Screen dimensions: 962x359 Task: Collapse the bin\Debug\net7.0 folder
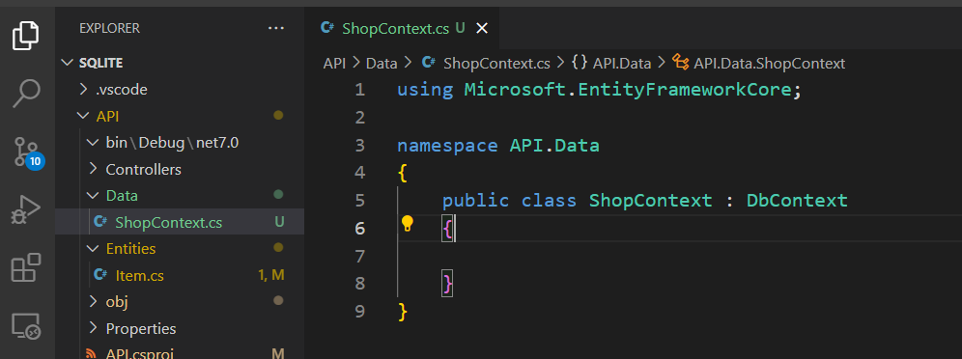pyautogui.click(x=93, y=143)
